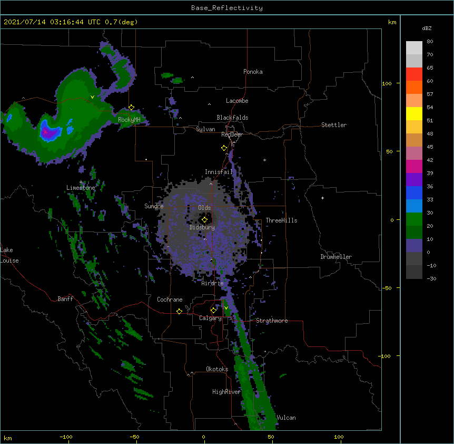Click the purple 10 dBZ legend swatch
The image size is (454, 444).
(x=414, y=246)
